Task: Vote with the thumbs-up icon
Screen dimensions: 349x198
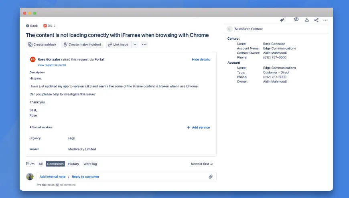Action: click(x=307, y=20)
